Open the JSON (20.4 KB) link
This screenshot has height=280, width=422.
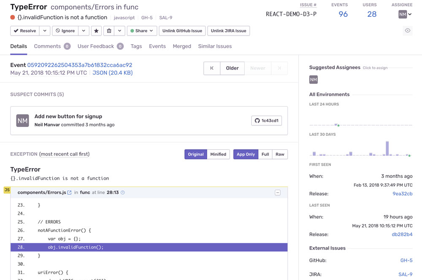pyautogui.click(x=113, y=73)
